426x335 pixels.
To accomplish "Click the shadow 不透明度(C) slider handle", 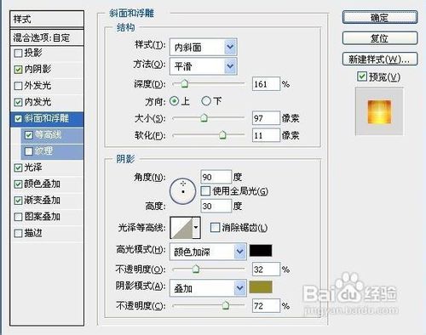I will click(x=226, y=305).
